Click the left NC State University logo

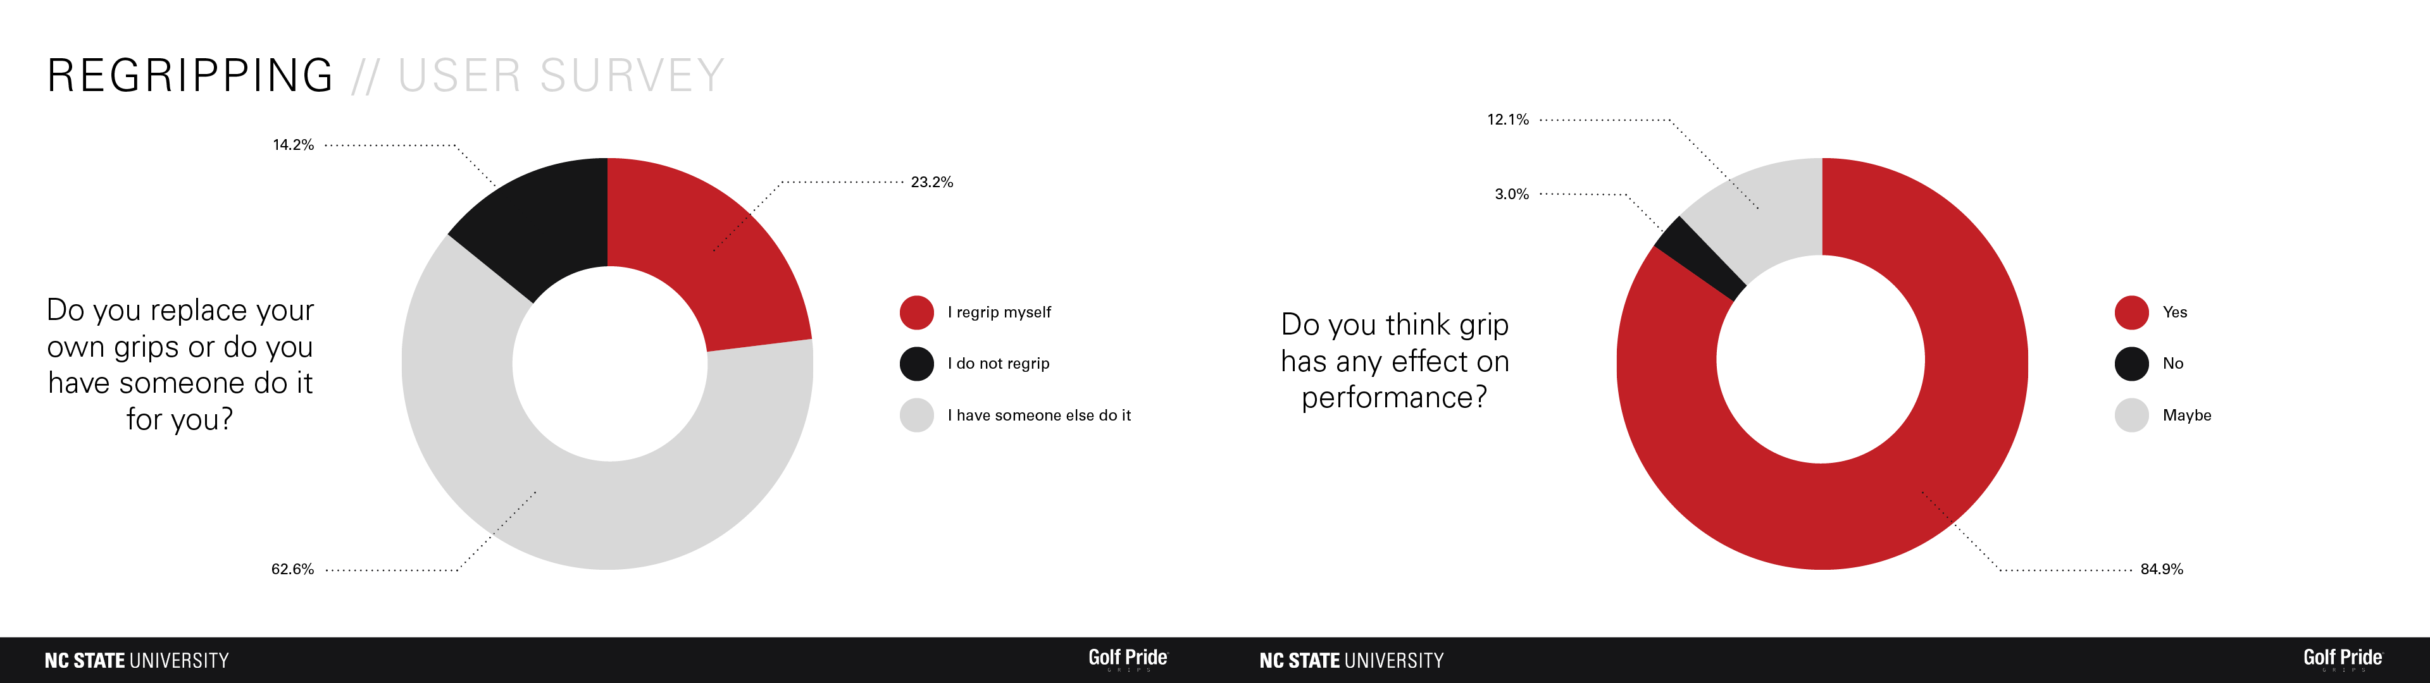(137, 660)
